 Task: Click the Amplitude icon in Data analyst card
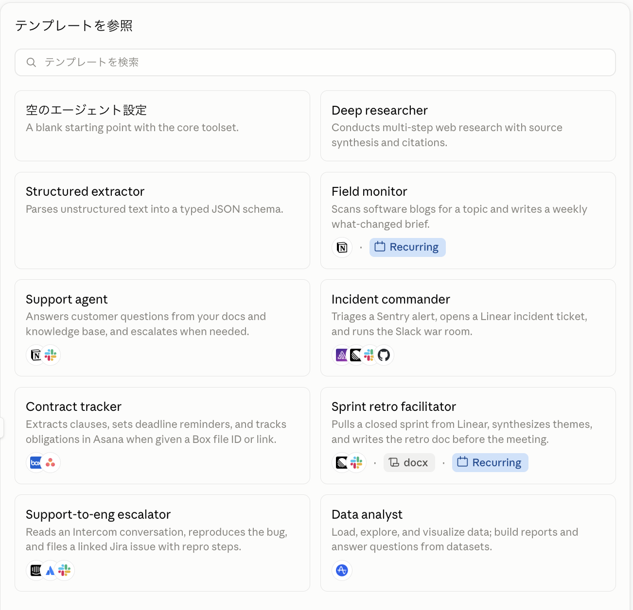click(x=342, y=570)
